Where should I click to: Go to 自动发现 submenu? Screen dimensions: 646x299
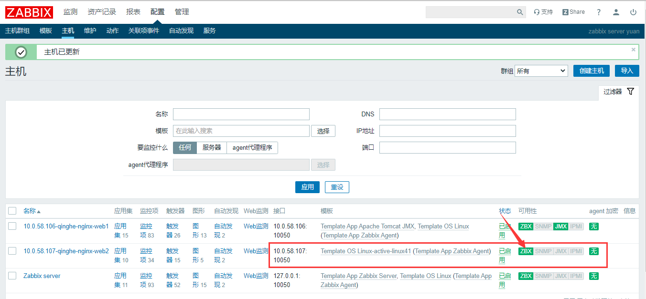tap(181, 31)
